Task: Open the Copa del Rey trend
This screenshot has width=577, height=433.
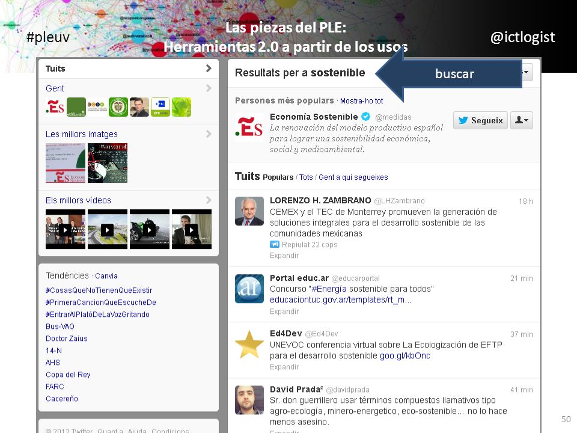Action: tap(68, 375)
